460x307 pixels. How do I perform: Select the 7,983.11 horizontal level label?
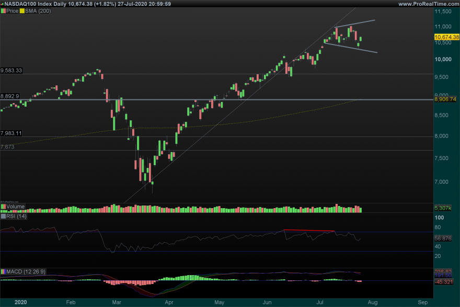point(11,133)
